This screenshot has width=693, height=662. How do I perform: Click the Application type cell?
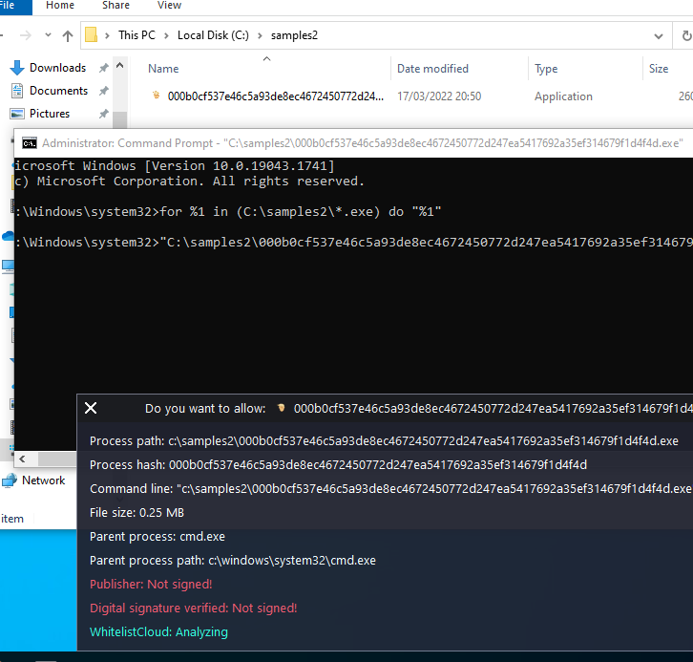[x=563, y=96]
